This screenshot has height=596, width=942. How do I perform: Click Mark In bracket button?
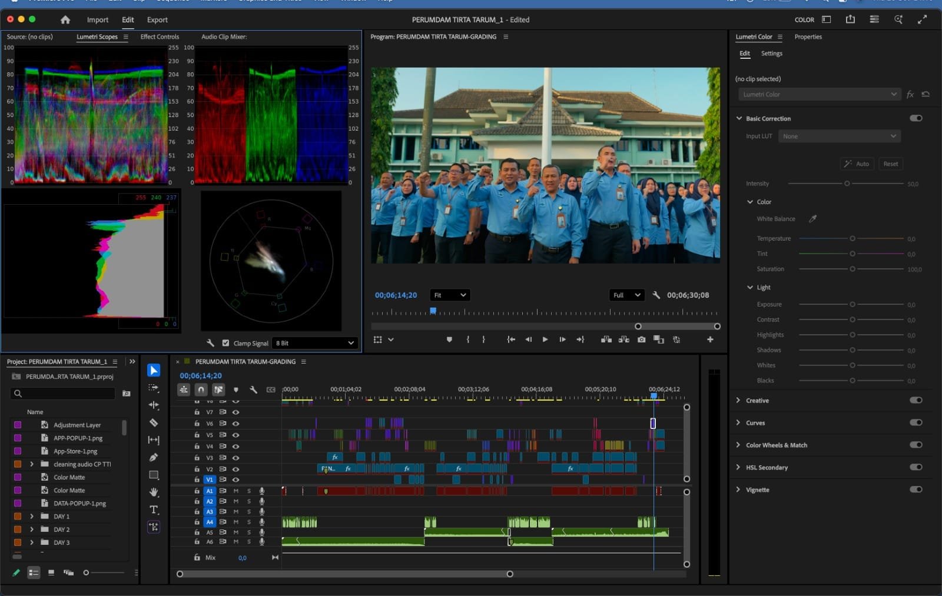pos(468,339)
